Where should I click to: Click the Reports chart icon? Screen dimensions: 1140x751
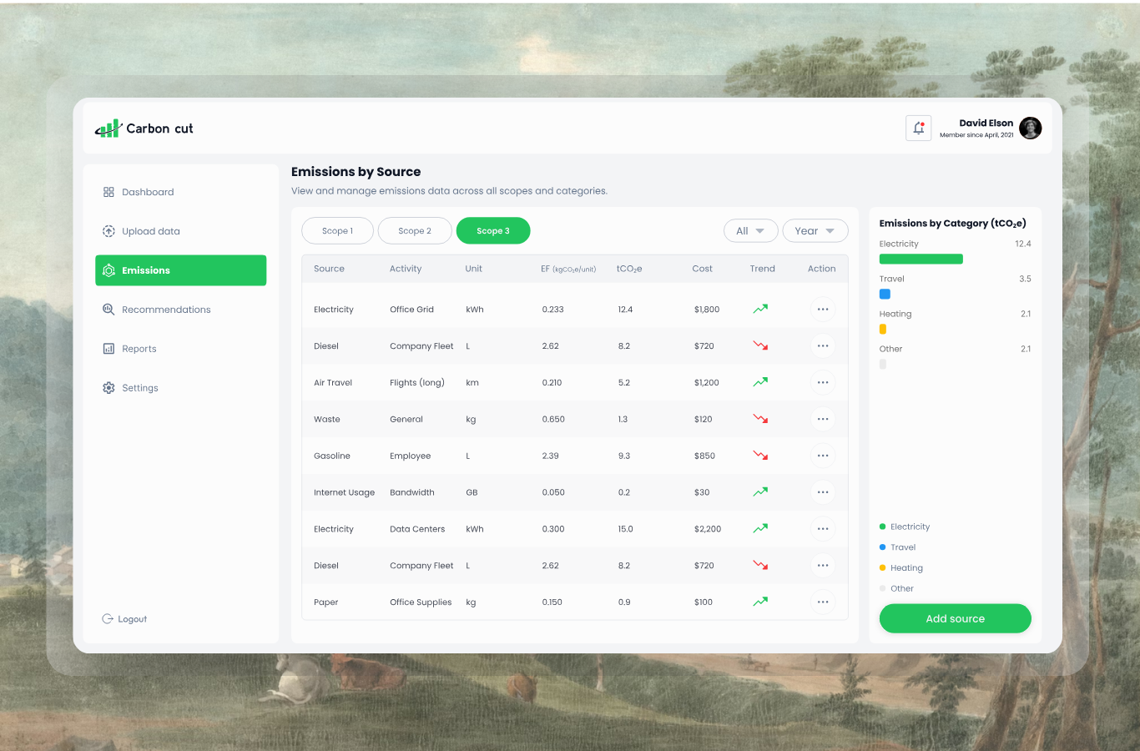coord(108,349)
